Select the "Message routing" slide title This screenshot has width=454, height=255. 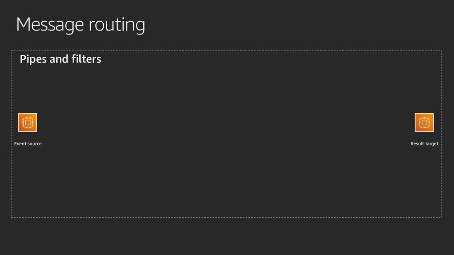tap(81, 25)
